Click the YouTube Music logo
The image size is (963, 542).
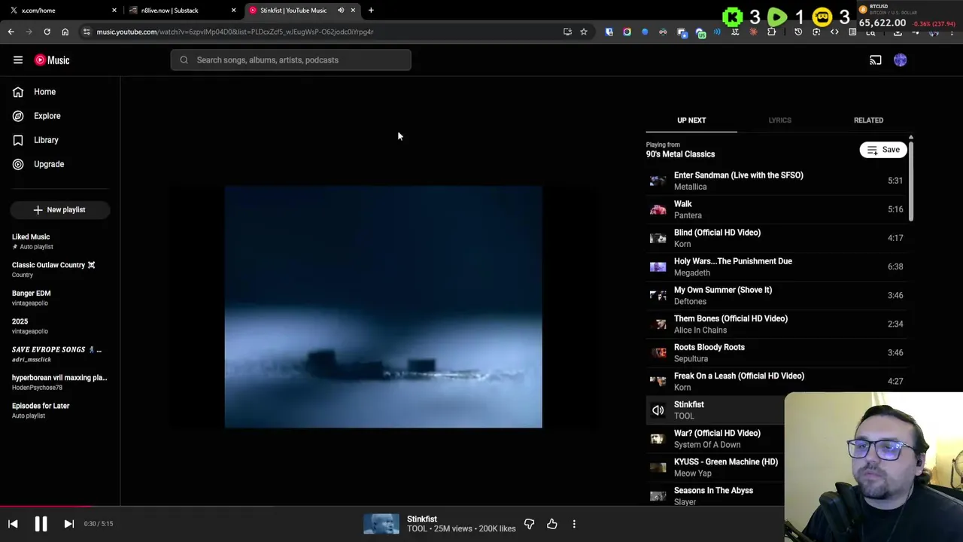[52, 60]
